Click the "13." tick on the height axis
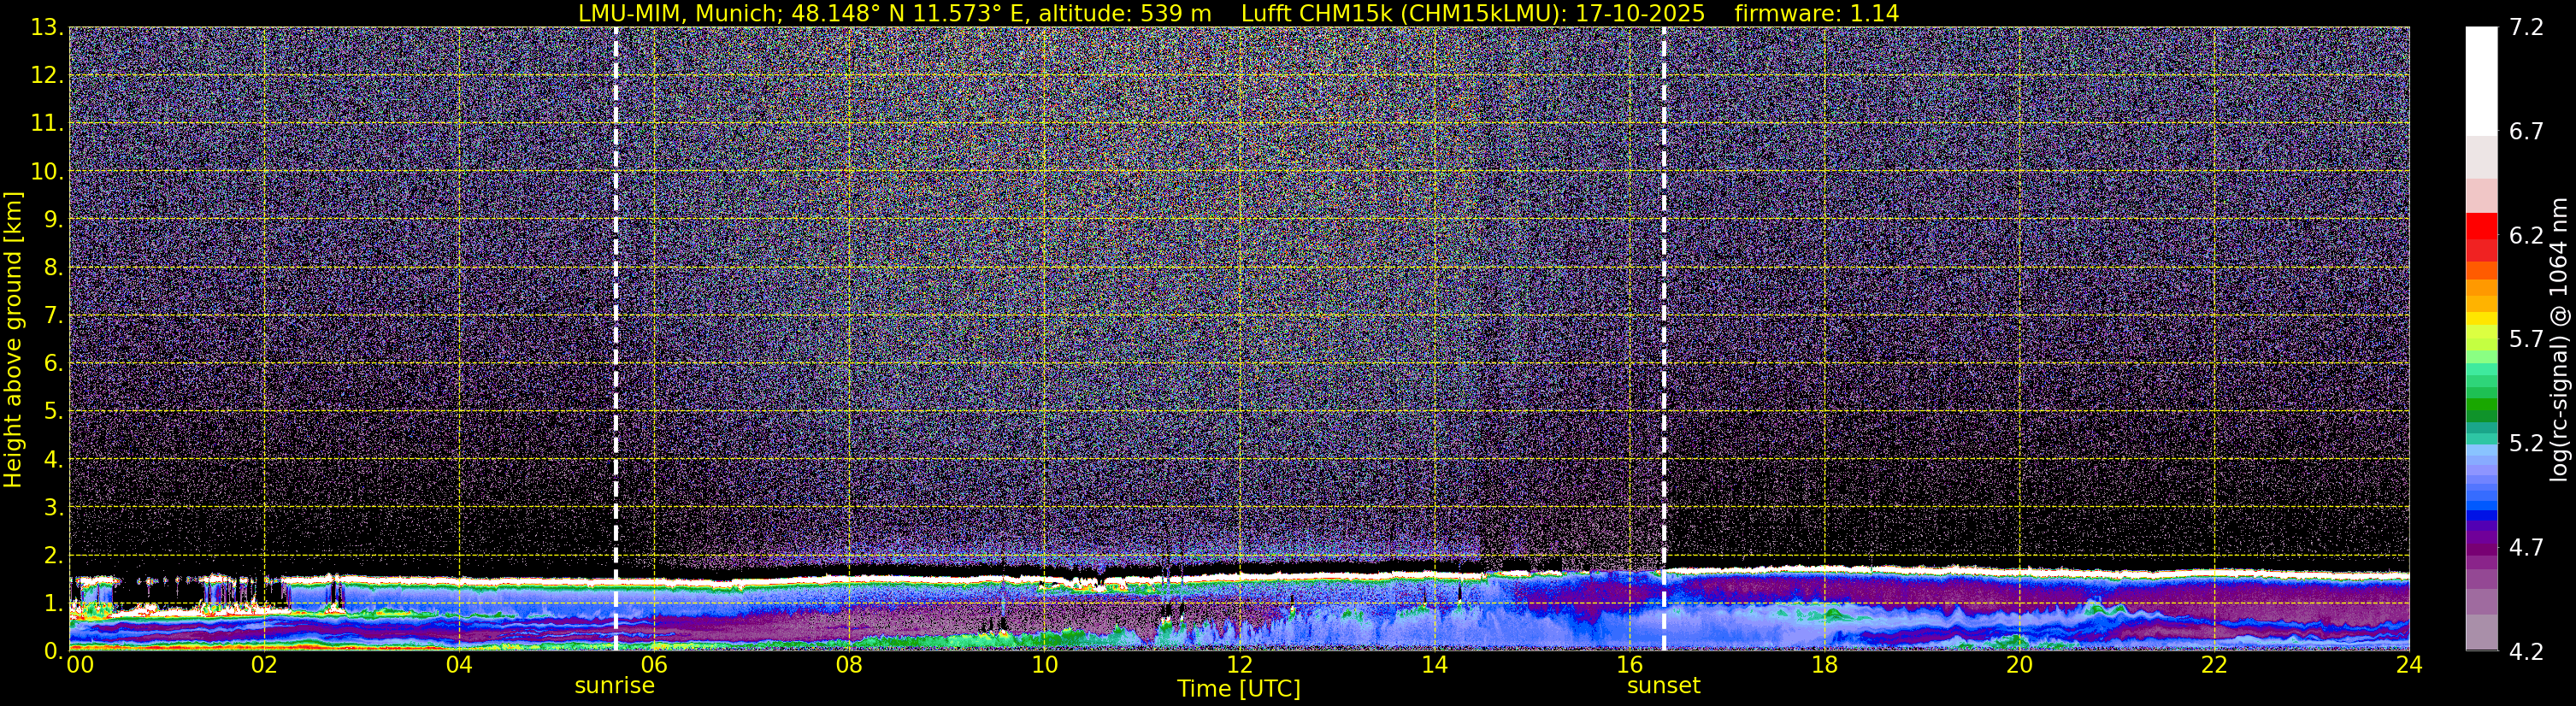 pyautogui.click(x=46, y=27)
